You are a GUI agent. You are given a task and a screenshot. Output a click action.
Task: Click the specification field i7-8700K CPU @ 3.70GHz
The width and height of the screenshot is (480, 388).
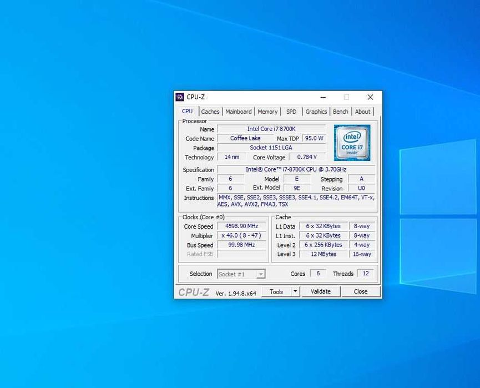pos(296,169)
